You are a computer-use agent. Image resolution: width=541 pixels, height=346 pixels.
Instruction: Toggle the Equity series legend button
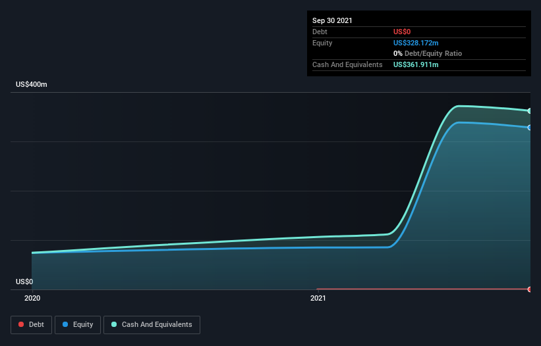78,325
